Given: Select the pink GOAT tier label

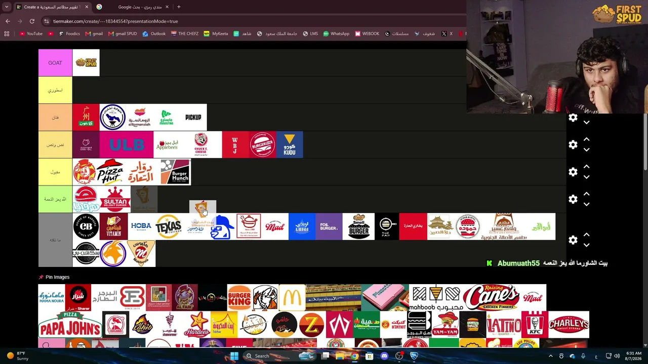Looking at the screenshot, I should click(55, 63).
